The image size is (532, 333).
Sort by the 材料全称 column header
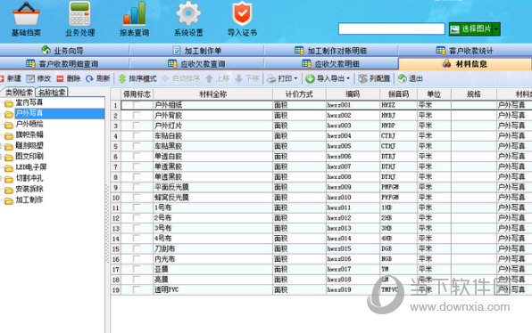[x=212, y=94]
